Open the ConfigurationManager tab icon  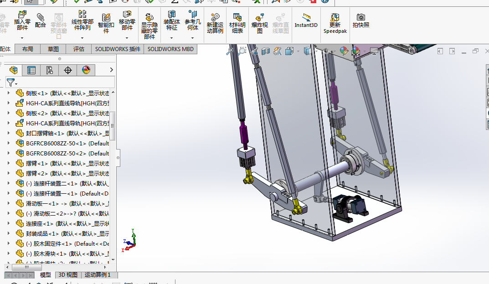click(49, 70)
